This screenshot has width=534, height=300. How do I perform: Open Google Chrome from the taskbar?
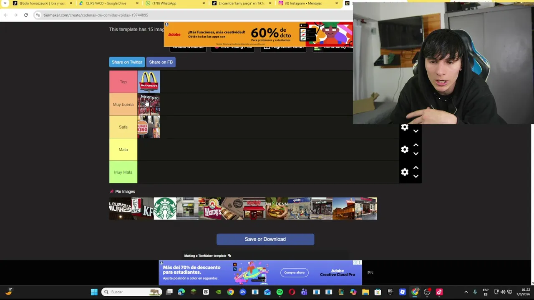point(230,292)
